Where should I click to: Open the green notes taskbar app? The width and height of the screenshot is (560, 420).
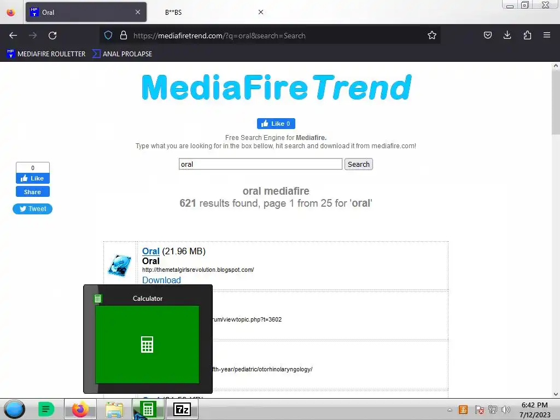[46, 409]
